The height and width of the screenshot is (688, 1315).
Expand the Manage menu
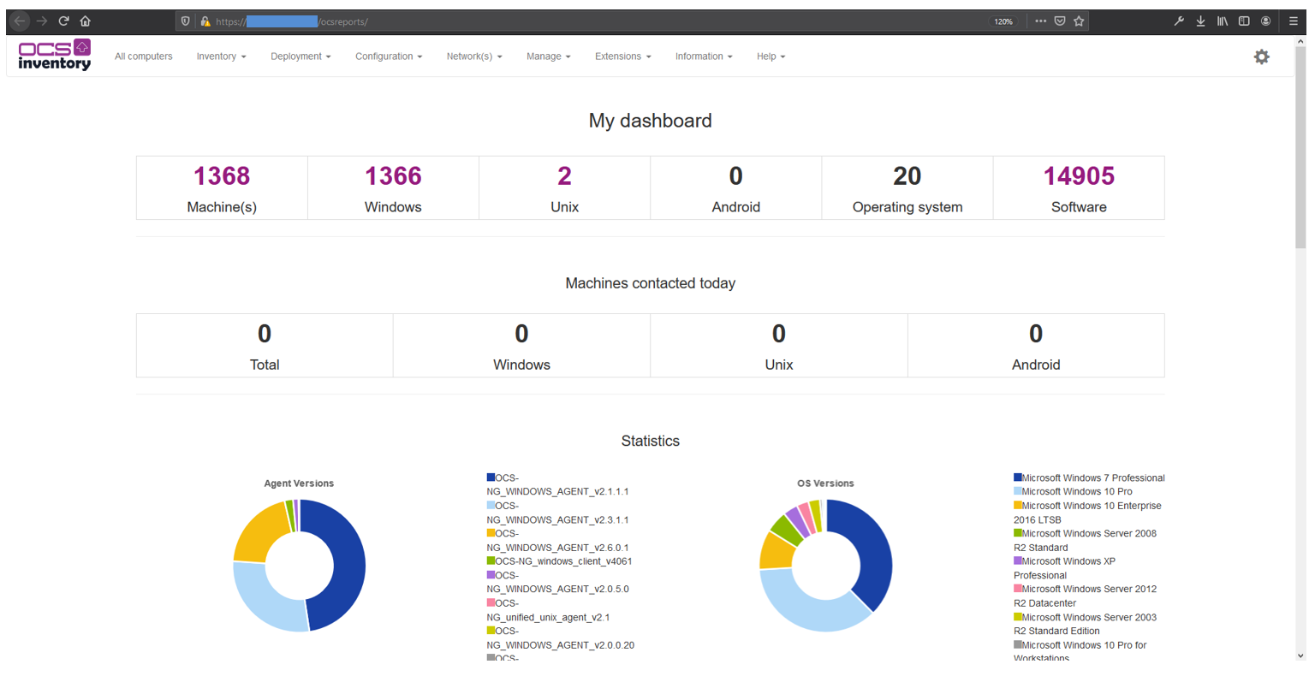coord(549,56)
